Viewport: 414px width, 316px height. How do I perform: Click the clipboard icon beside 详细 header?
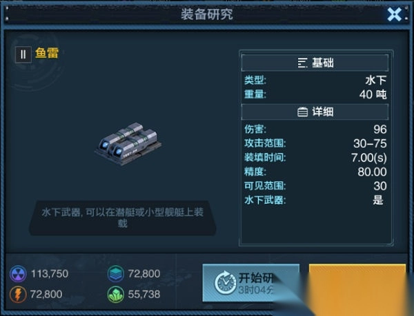(303, 112)
